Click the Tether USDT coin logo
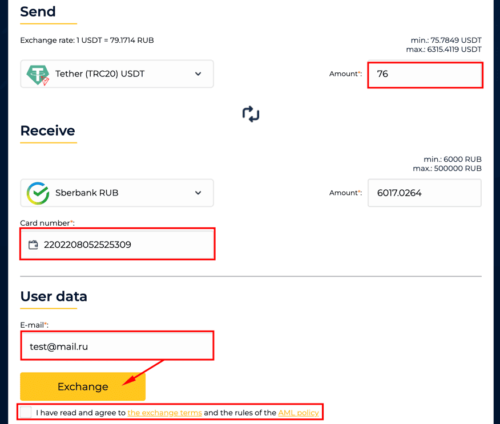The image size is (500, 424). (x=38, y=75)
